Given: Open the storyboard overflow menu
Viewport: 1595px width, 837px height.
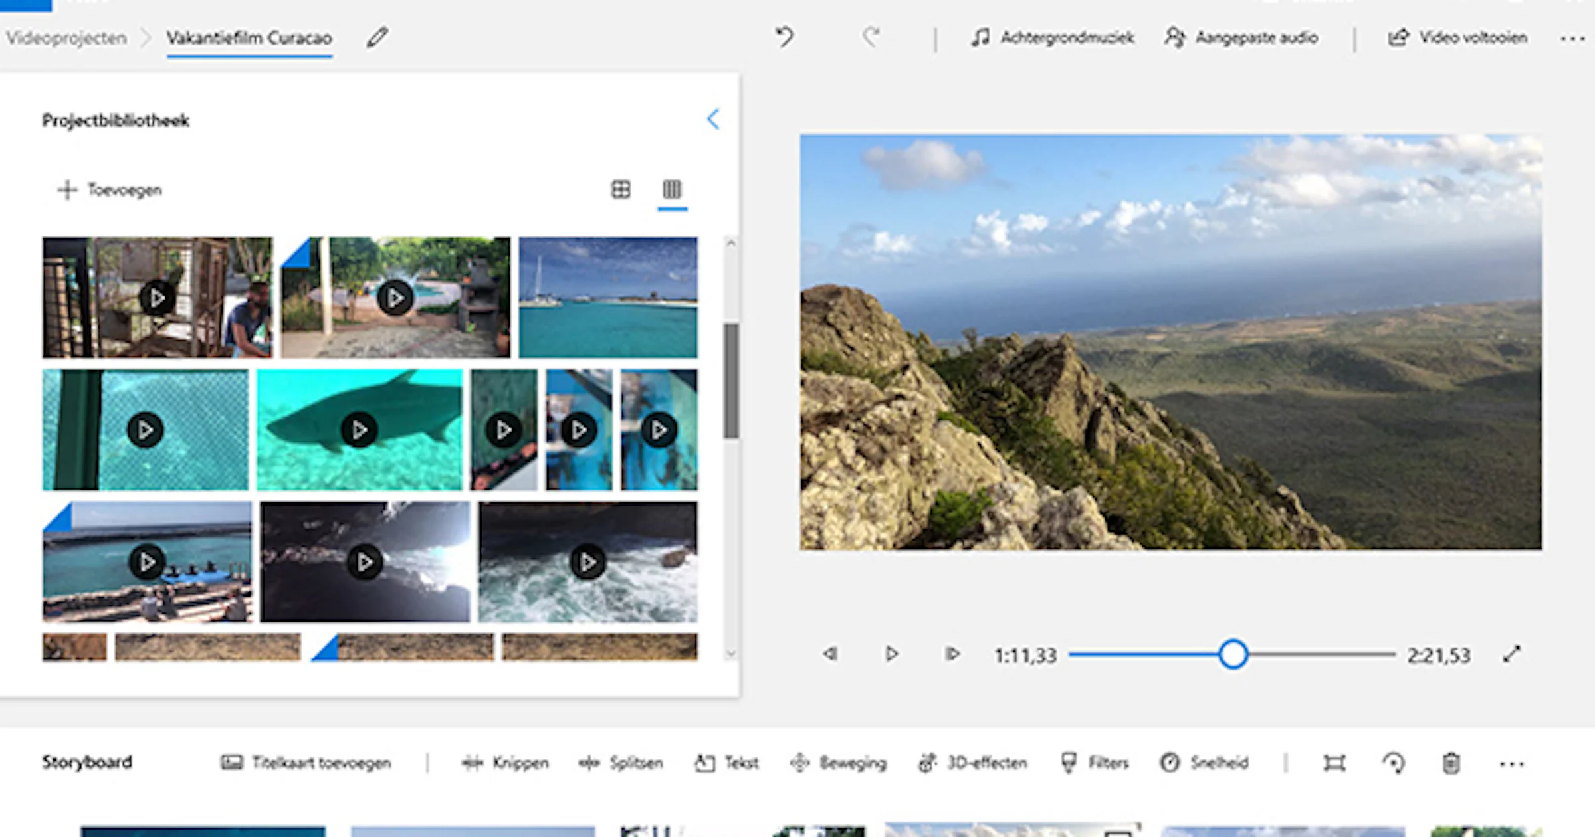Looking at the screenshot, I should pos(1511,763).
